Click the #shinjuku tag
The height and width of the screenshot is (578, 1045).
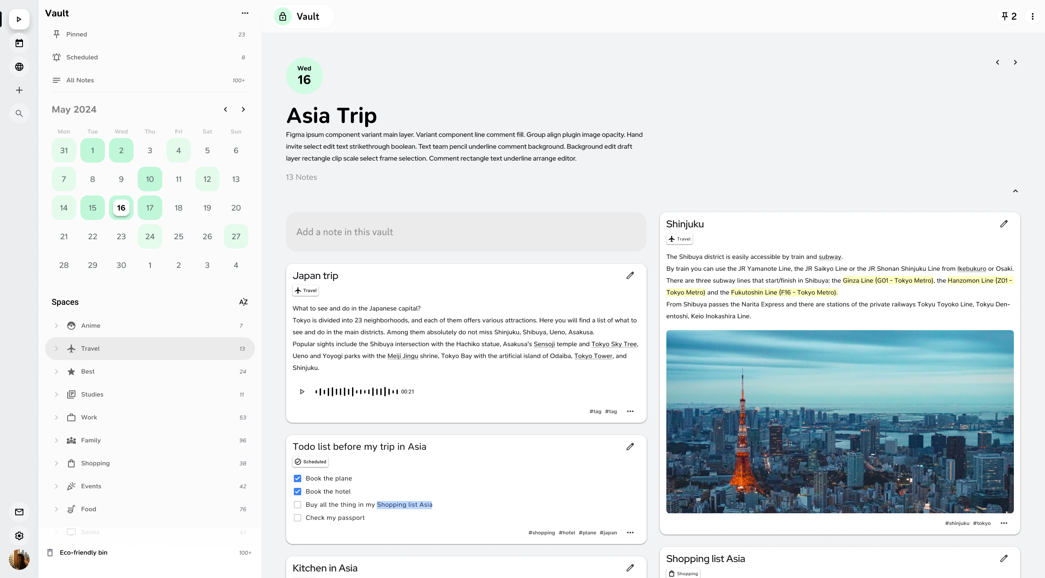(957, 523)
